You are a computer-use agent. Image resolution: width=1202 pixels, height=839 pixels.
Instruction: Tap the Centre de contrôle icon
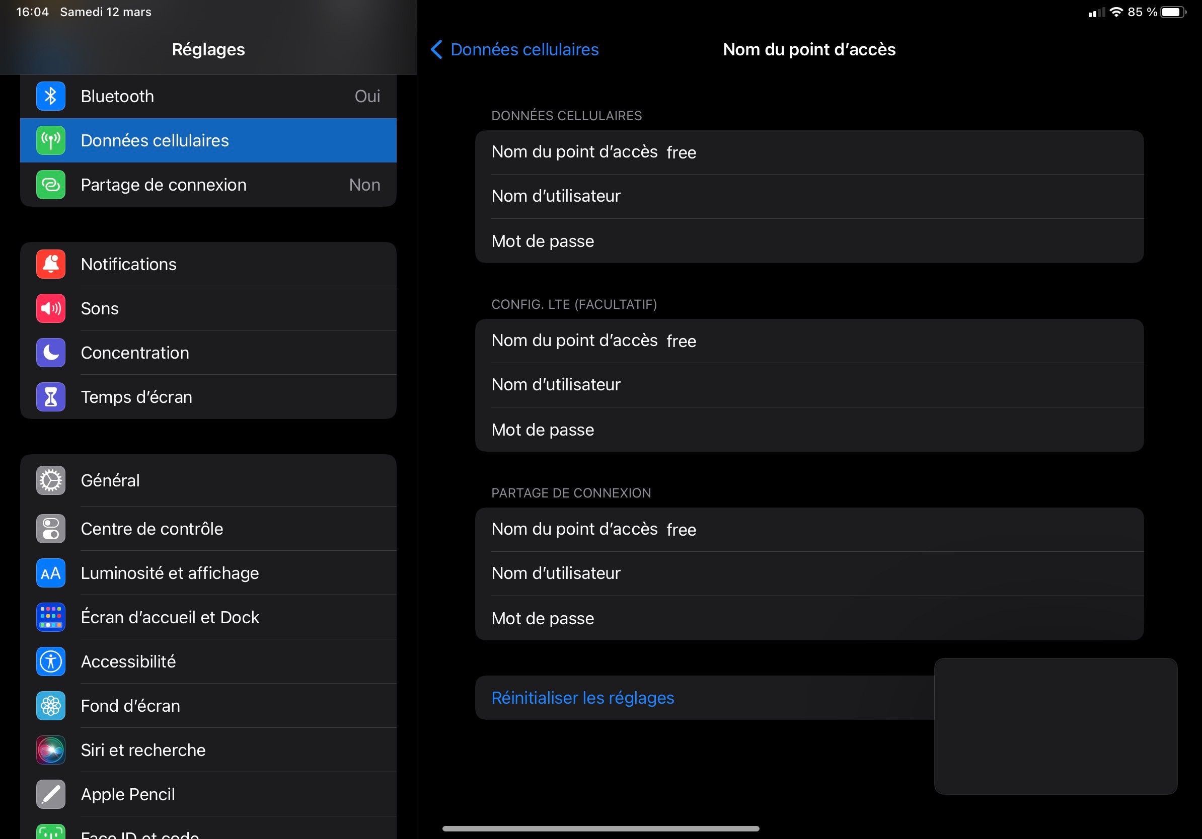[51, 529]
